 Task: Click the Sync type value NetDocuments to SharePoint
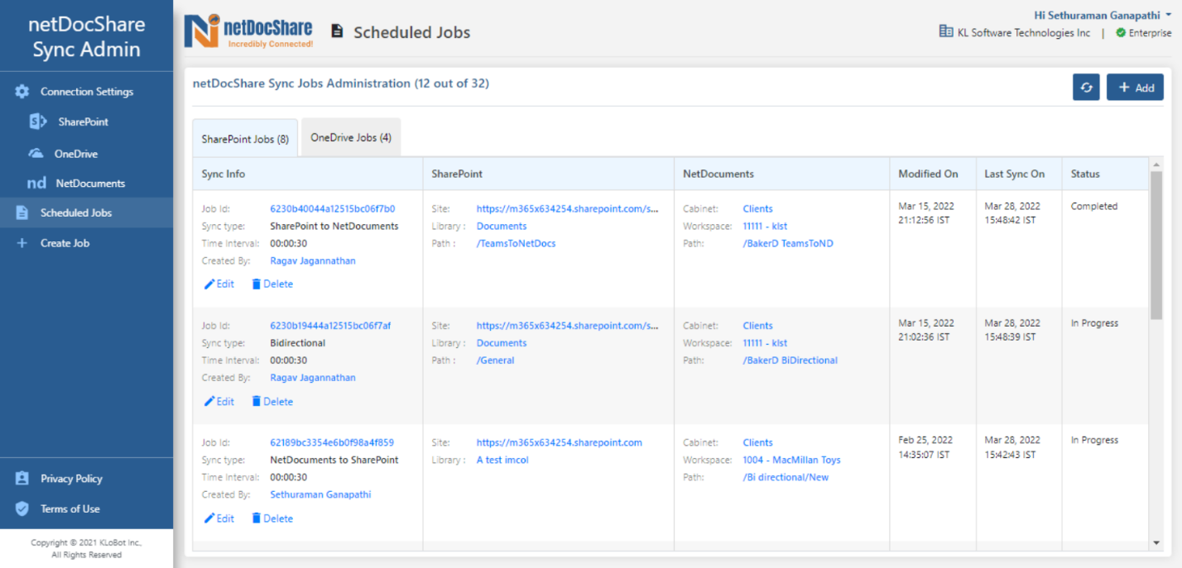coord(334,460)
